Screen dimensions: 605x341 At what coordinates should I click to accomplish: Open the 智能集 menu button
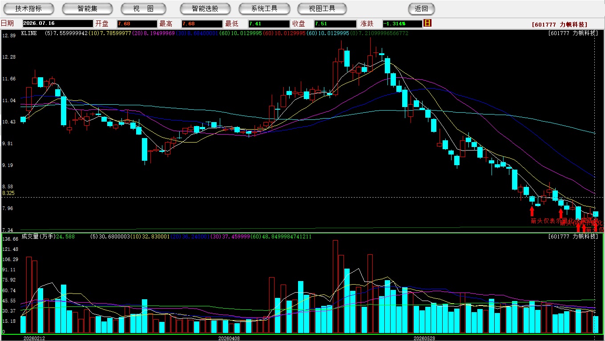click(87, 8)
